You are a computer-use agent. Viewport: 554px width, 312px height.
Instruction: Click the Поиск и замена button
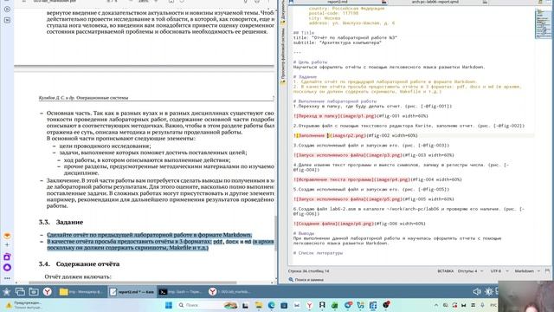(x=306, y=279)
